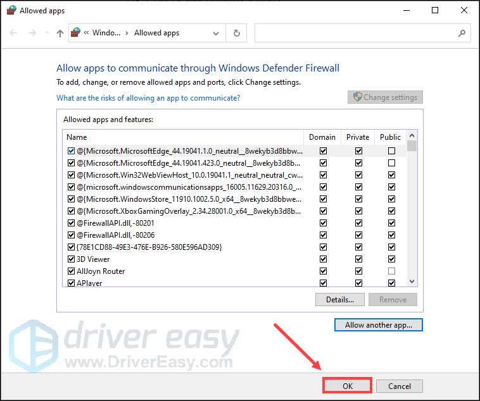Go back using the back arrow

point(13,33)
